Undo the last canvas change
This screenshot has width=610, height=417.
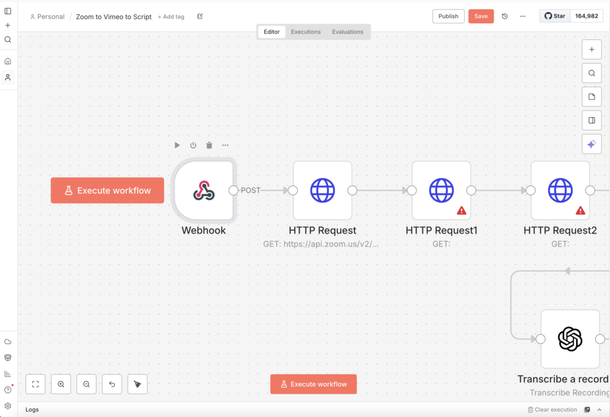click(x=112, y=384)
